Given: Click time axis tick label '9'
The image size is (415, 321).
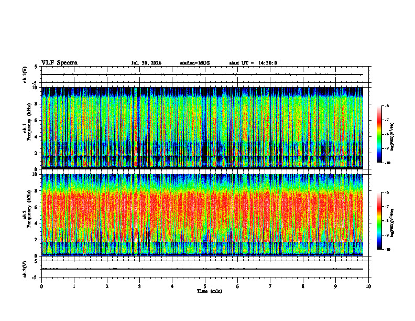Looking at the screenshot, I should point(335,286).
